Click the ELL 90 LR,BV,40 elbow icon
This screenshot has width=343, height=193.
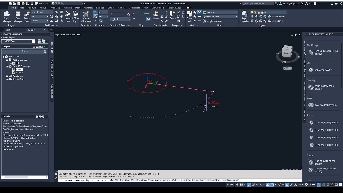(311, 138)
